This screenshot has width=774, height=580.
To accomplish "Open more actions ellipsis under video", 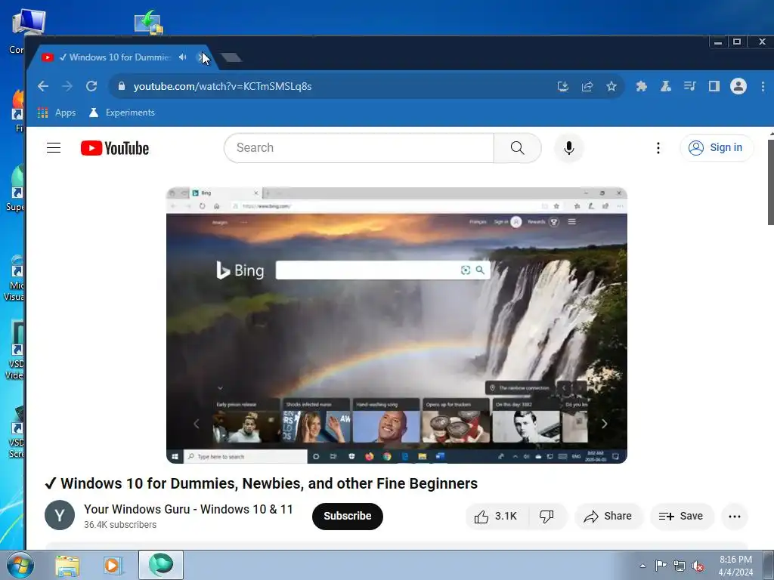I will 735,517.
